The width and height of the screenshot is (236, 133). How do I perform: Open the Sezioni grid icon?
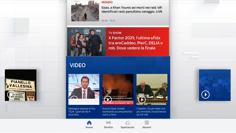coord(146,123)
